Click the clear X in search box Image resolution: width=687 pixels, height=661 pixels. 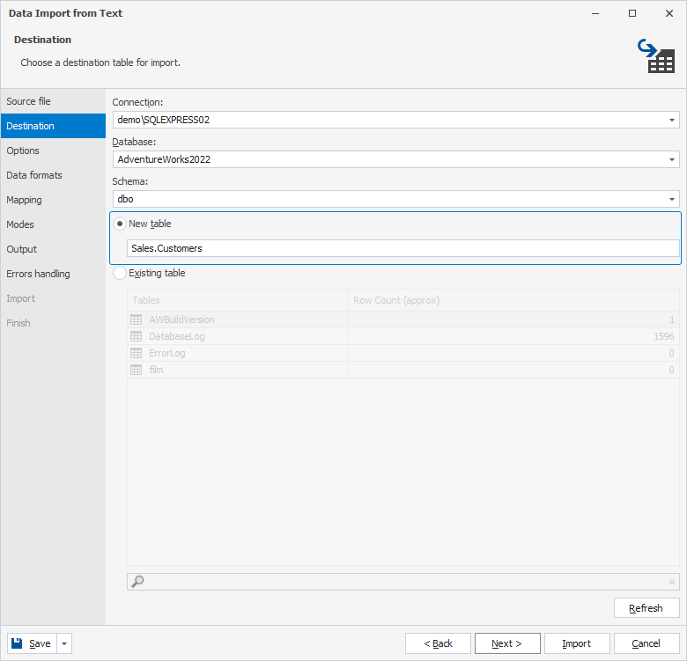672,582
